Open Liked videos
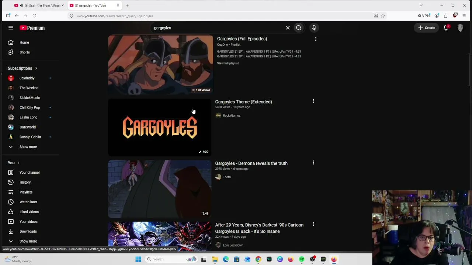This screenshot has height=265, width=472. click(x=30, y=212)
